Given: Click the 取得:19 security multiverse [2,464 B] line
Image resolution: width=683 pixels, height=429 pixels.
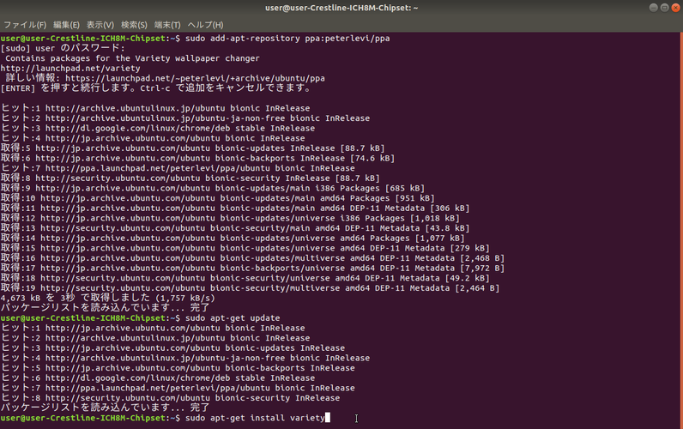Looking at the screenshot, I should 250,289.
